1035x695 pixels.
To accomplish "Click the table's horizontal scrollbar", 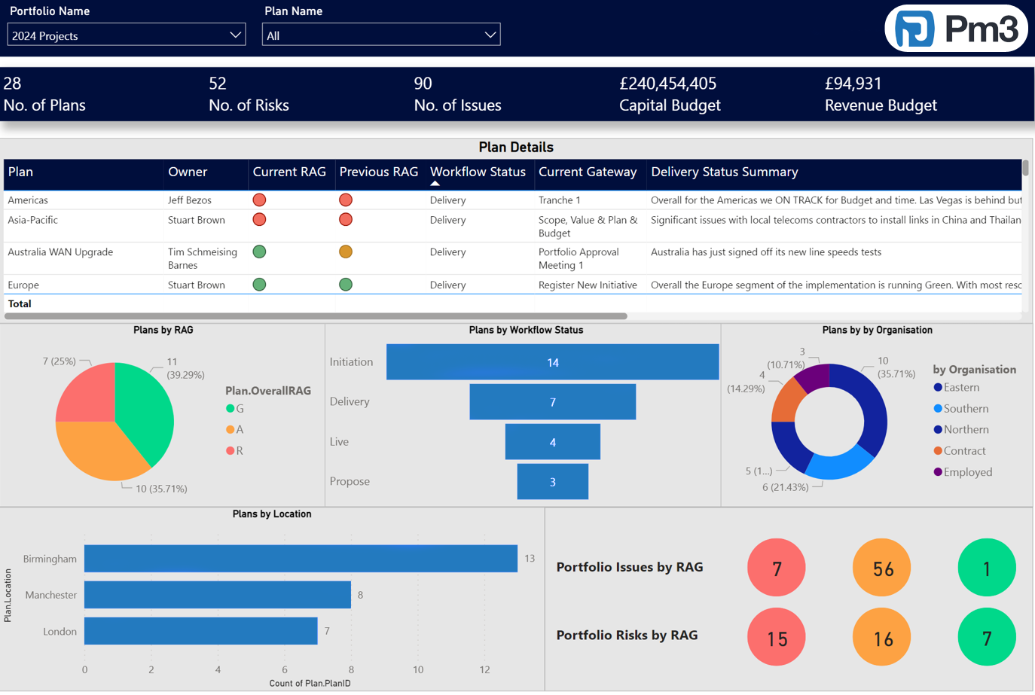I will [316, 316].
